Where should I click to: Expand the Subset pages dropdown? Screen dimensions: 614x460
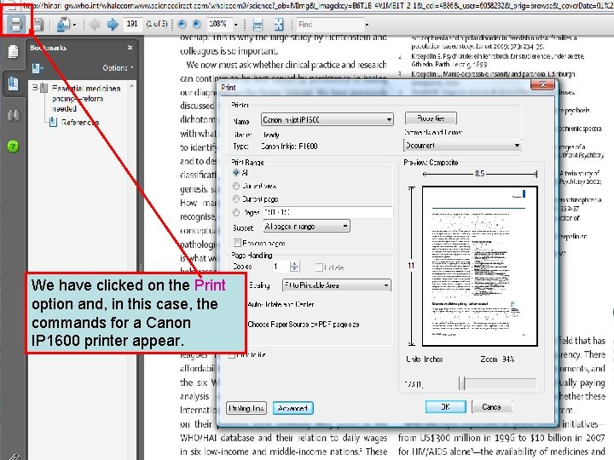coord(307,226)
